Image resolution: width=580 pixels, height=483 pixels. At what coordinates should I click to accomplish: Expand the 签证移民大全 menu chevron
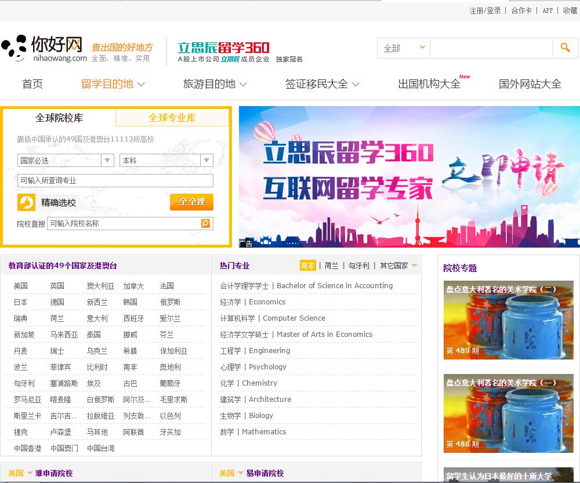pyautogui.click(x=356, y=84)
